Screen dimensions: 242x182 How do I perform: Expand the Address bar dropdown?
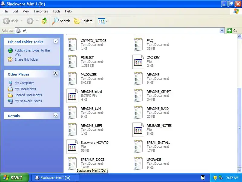(222, 31)
